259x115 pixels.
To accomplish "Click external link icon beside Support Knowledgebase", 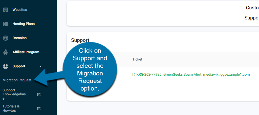I will point(39,95).
